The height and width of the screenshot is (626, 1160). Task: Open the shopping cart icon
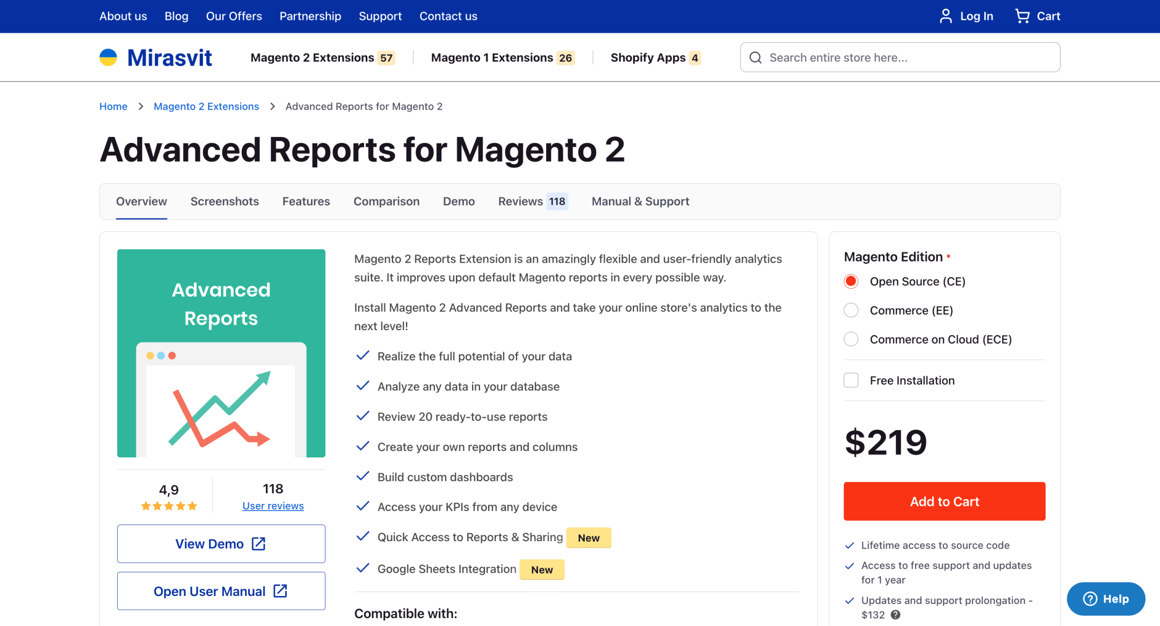click(1022, 16)
